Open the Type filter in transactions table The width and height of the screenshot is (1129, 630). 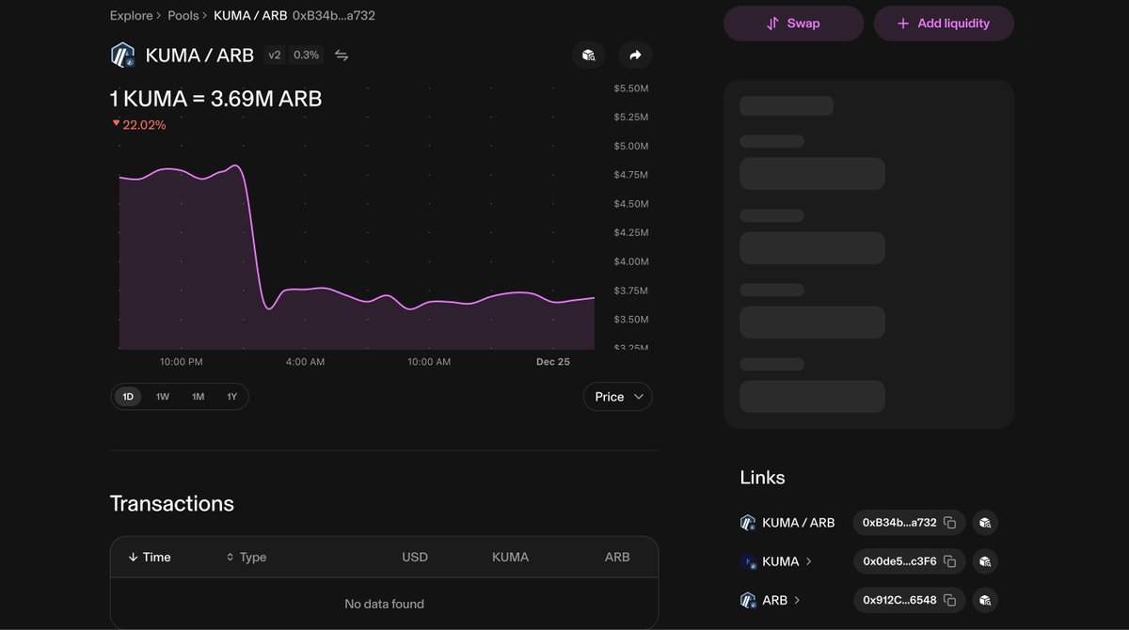[x=246, y=558]
